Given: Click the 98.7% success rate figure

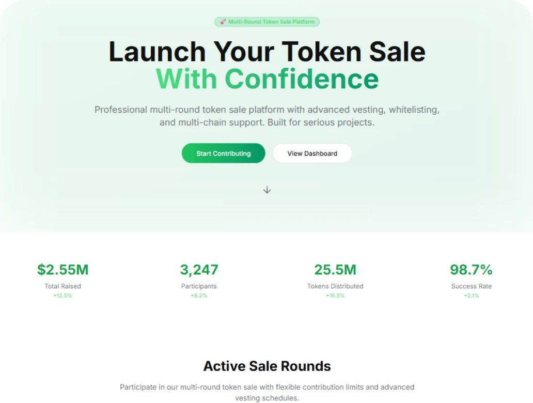Looking at the screenshot, I should [471, 270].
